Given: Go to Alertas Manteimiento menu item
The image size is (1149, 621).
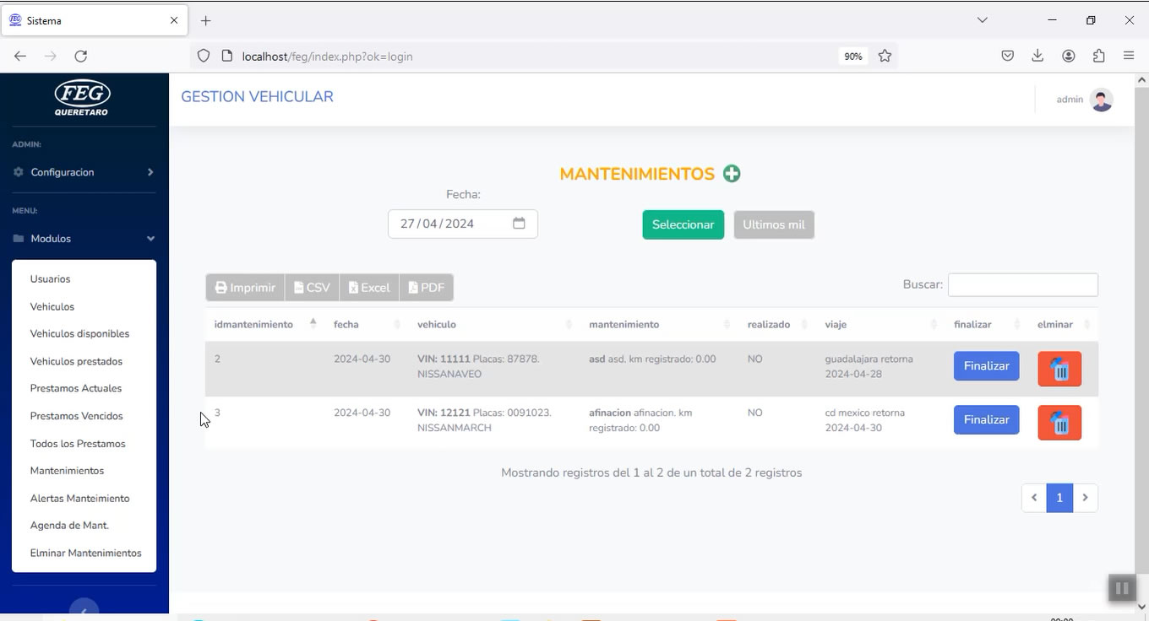Looking at the screenshot, I should pyautogui.click(x=79, y=498).
